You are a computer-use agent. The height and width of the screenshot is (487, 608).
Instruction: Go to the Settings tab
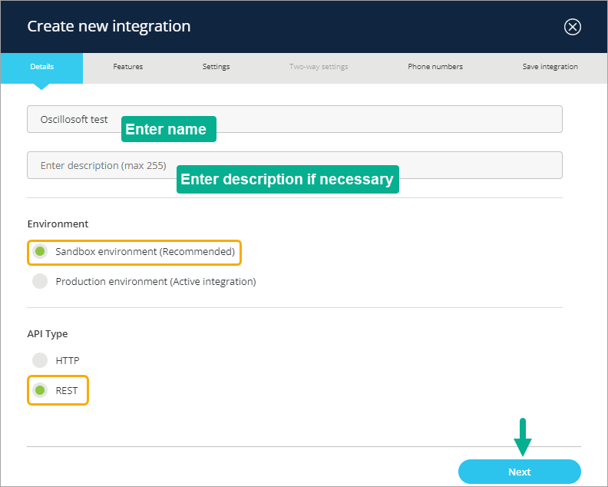pos(216,67)
